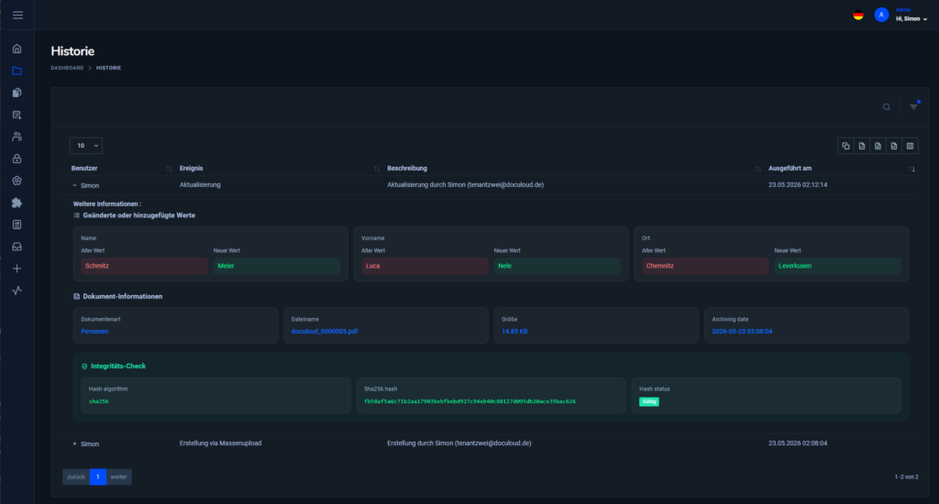Sort by Beschreibung column arrows
Screen dimensions: 939x504
click(x=758, y=169)
